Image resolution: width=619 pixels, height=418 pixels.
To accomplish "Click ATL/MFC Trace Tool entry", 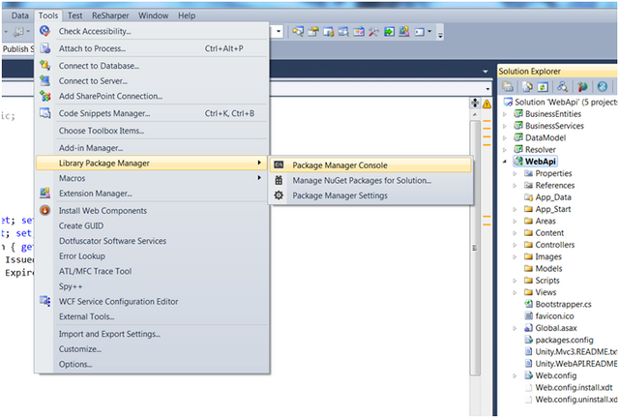I will pos(95,272).
